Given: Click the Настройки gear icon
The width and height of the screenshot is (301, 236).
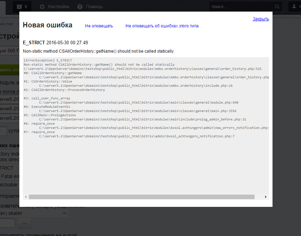Looking at the screenshot, I should tap(42, 7).
